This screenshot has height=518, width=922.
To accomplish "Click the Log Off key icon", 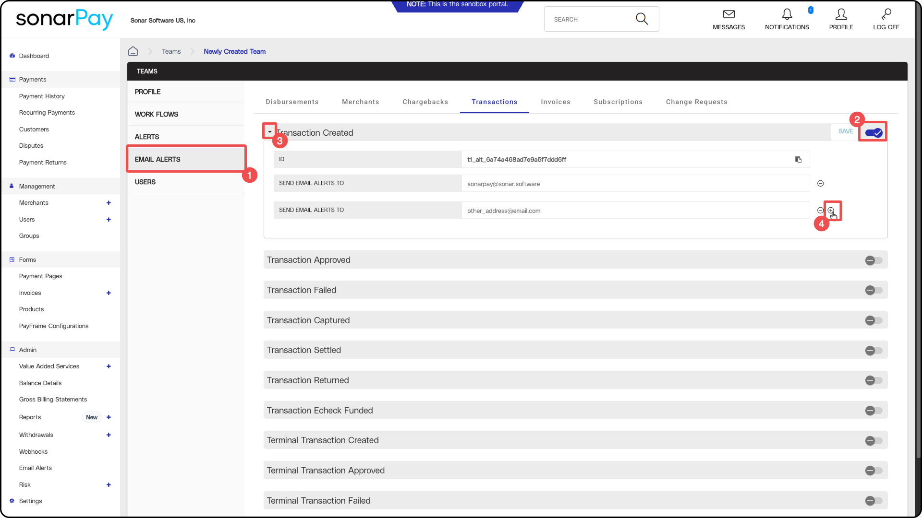I will tap(886, 14).
